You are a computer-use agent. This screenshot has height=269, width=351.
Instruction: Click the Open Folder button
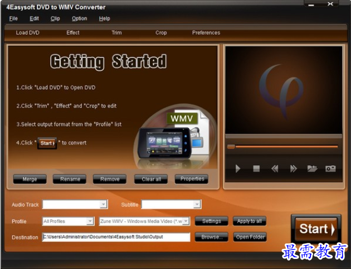(250, 237)
